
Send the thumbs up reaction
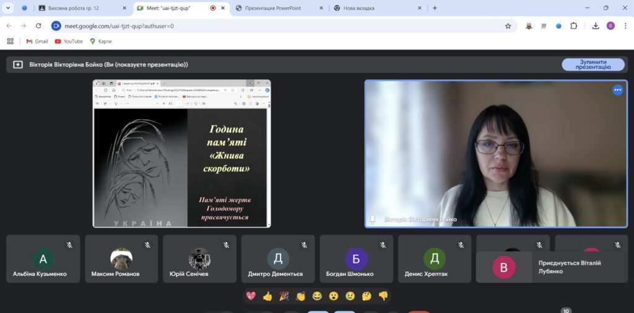pos(267,296)
